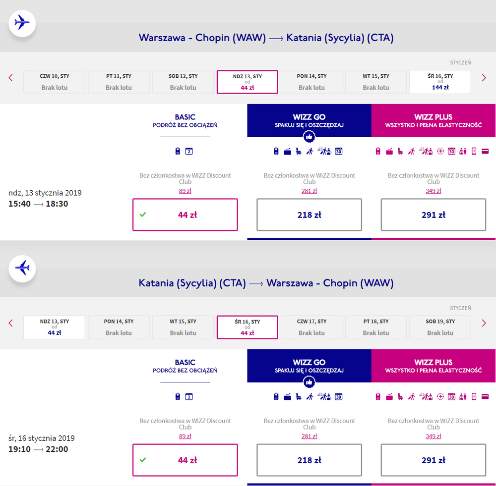Select return date SOB 19, STY
Viewport: 496px width, 486px height.
point(440,327)
